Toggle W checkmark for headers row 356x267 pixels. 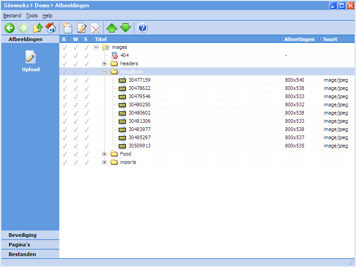(75, 63)
